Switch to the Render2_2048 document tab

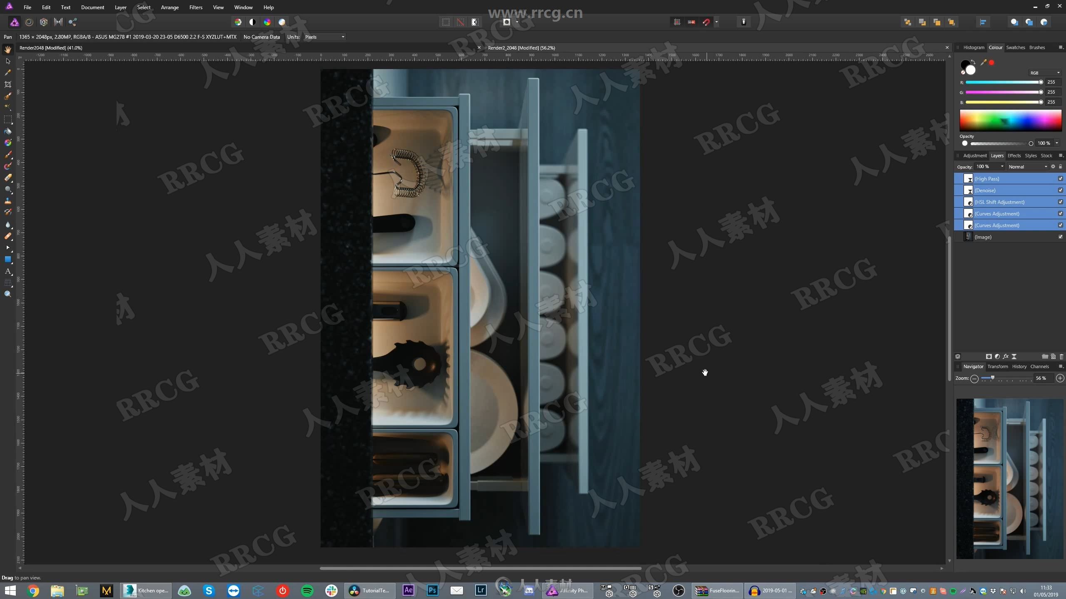[x=521, y=48]
